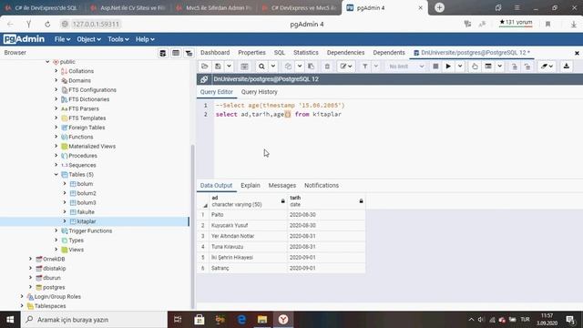Open Microsoft Store from taskbar
The width and height of the screenshot is (583, 328).
pyautogui.click(x=199, y=320)
